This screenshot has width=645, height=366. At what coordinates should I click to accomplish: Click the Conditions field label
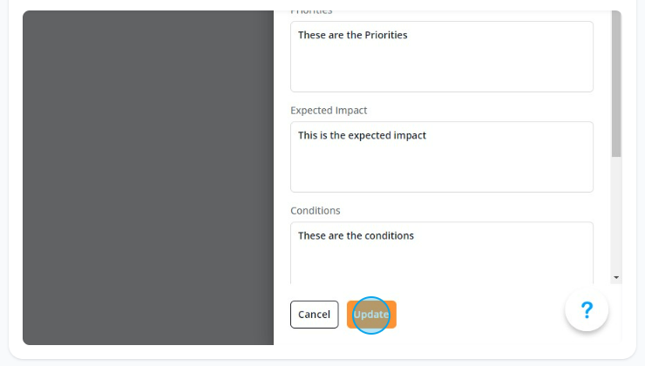316,211
